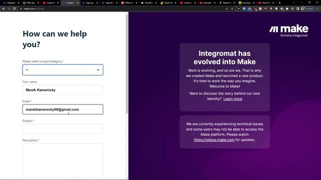Open the https://status.make.com link

point(214,140)
